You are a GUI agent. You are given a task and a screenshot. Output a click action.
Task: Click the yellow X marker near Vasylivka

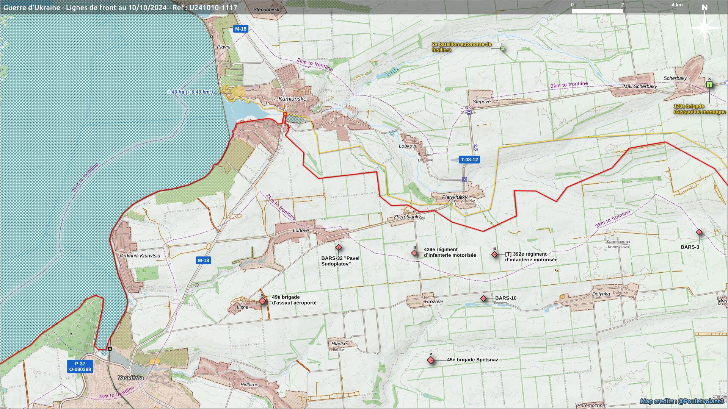110,349
